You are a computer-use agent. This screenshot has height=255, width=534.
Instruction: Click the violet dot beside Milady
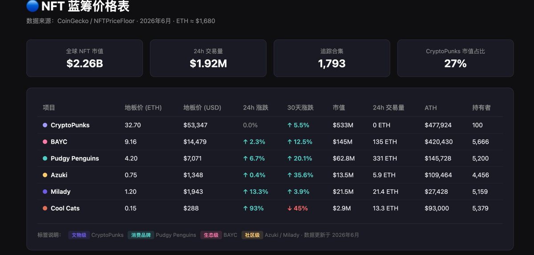point(45,191)
